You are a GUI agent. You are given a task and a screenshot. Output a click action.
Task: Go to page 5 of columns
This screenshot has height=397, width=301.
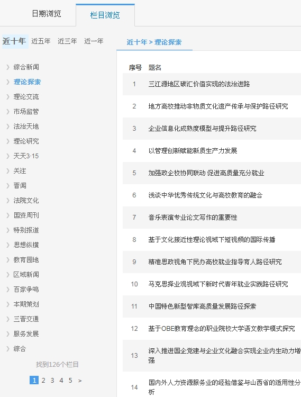70,380
